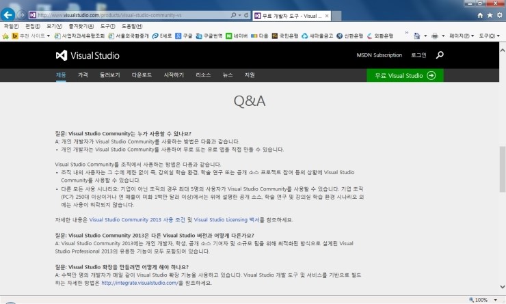
Task: Open the 보기(V) menu
Action: click(54, 26)
